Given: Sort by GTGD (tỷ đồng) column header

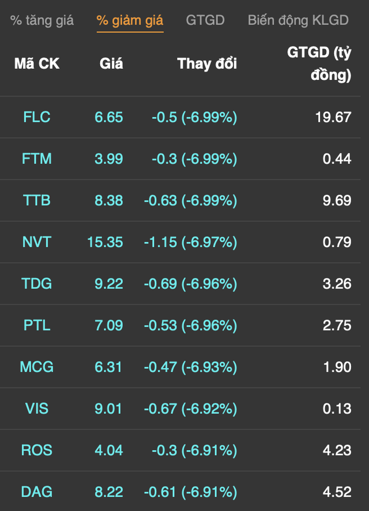Looking at the screenshot, I should pos(319,64).
